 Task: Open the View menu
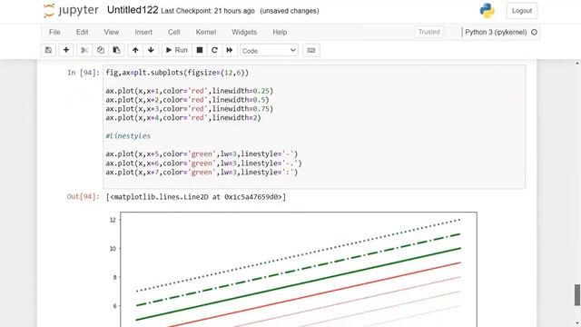[111, 33]
